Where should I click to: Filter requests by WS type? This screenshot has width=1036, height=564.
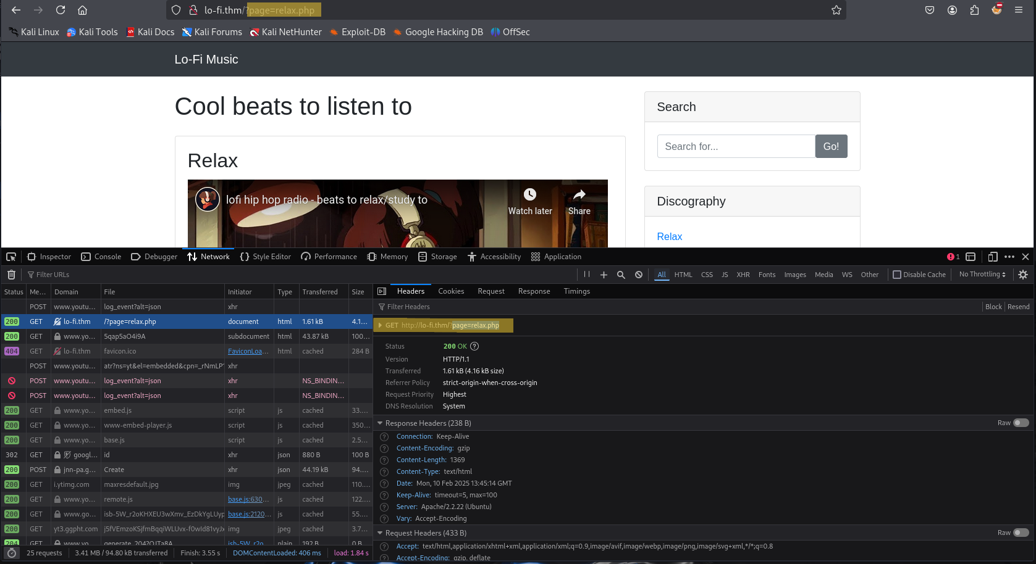pos(847,275)
